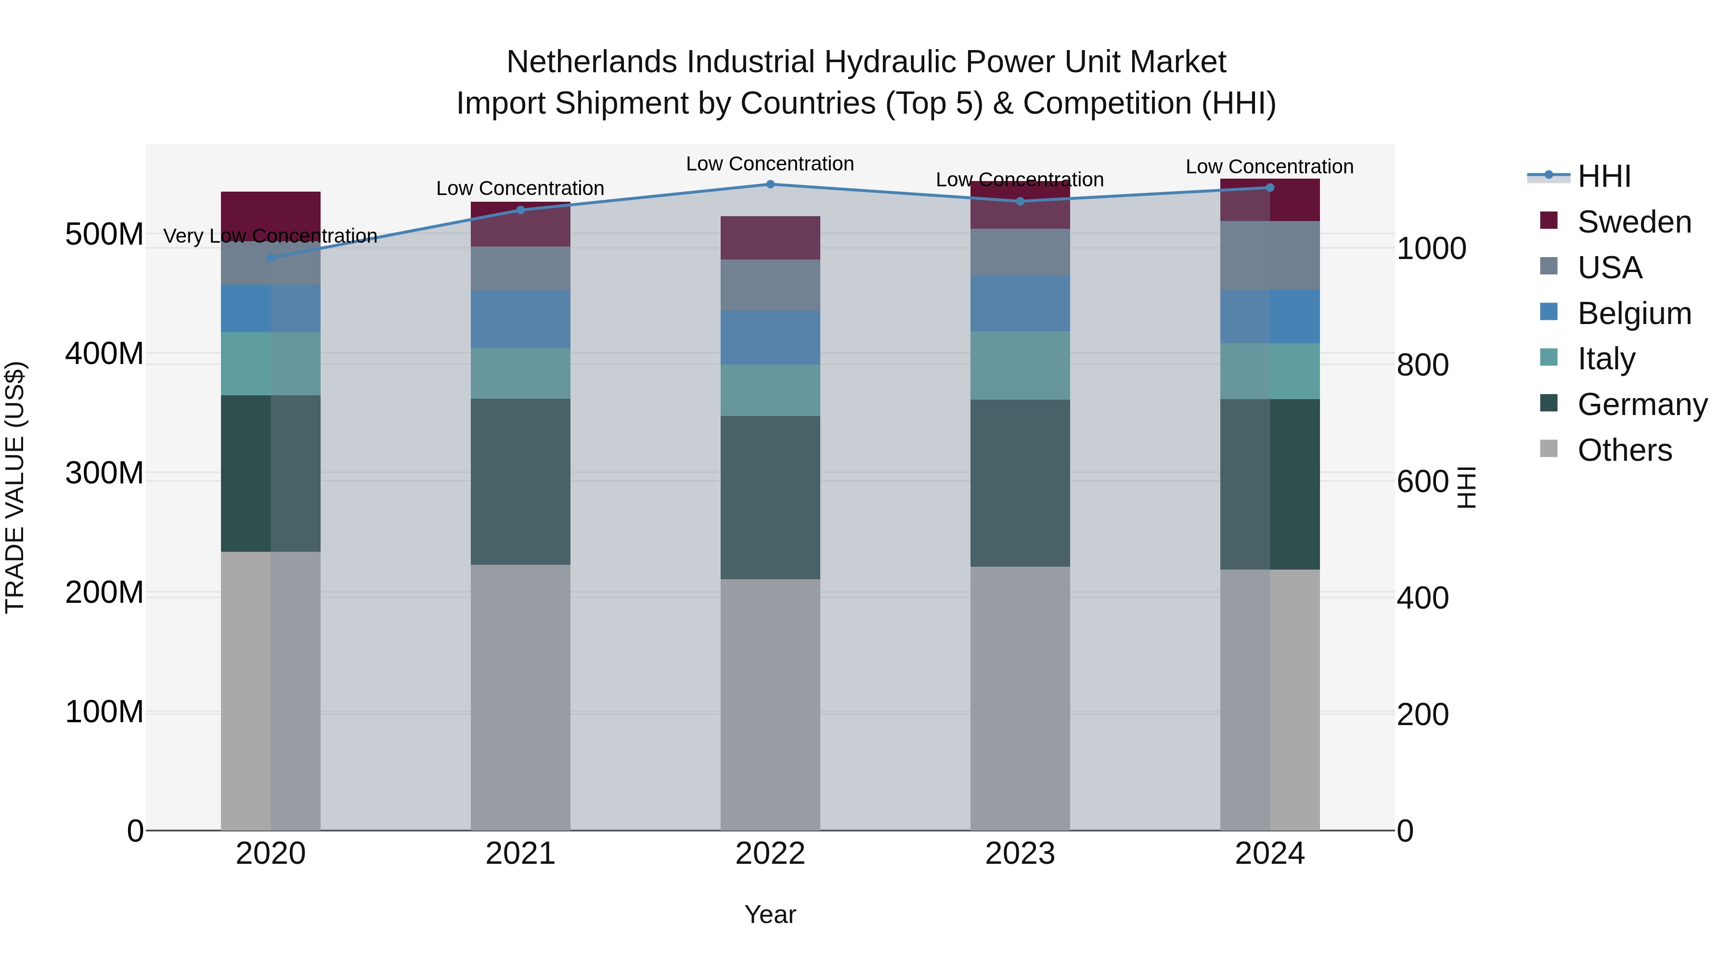Click the 2024 x-axis tick label
1733x975 pixels.
[1270, 854]
